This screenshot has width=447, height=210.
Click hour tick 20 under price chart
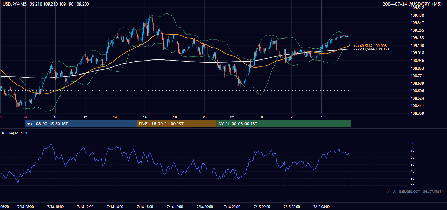(x=204, y=117)
